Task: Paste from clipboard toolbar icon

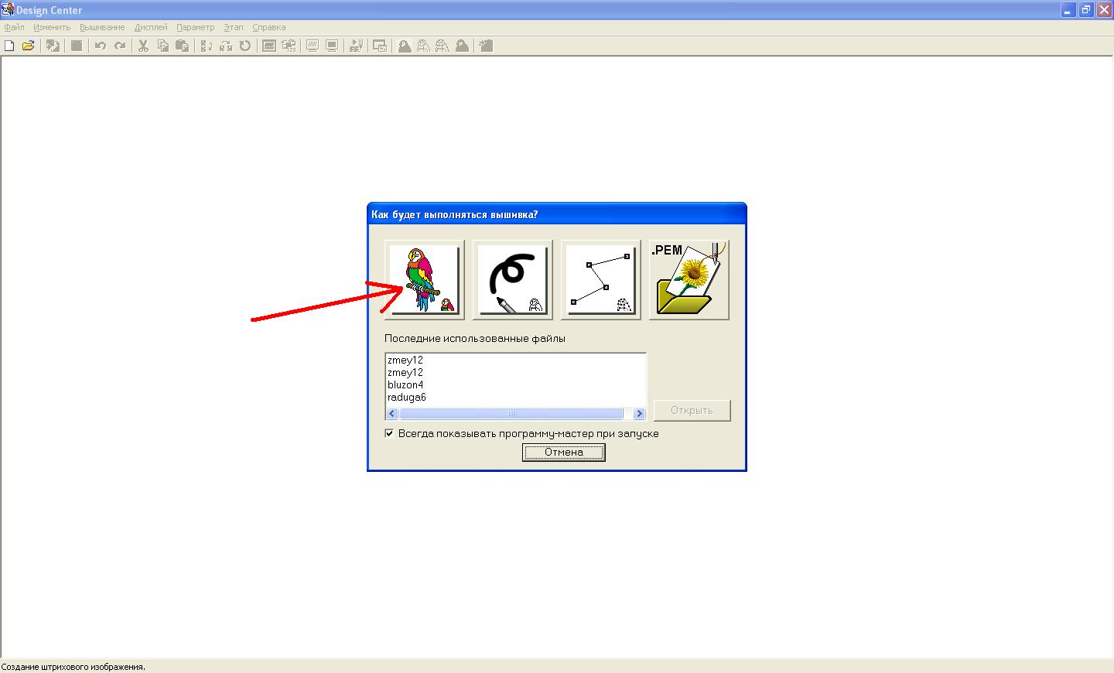Action: (182, 46)
